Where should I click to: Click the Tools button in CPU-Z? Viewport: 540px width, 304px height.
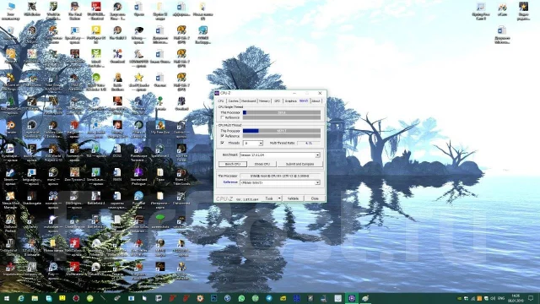pyautogui.click(x=269, y=198)
